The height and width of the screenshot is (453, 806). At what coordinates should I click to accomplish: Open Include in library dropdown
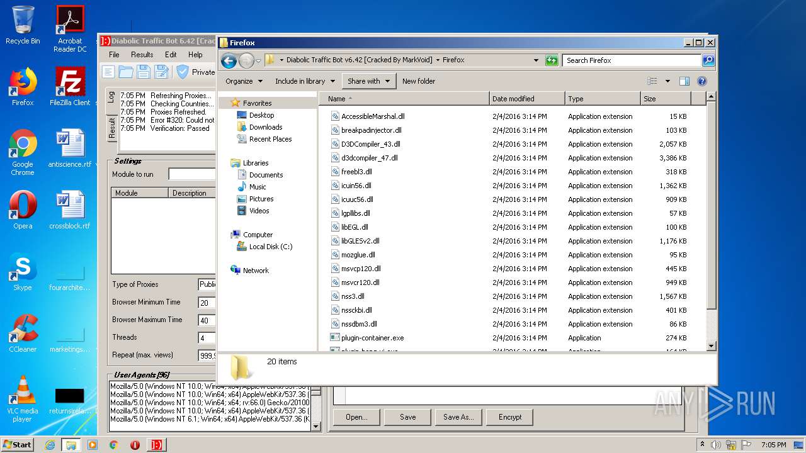tap(305, 81)
